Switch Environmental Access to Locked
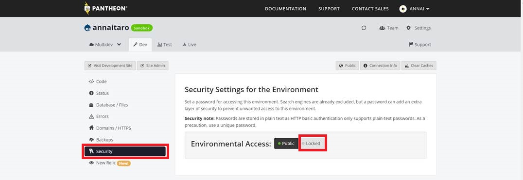Viewport: 523px width, 180px height. 313,144
